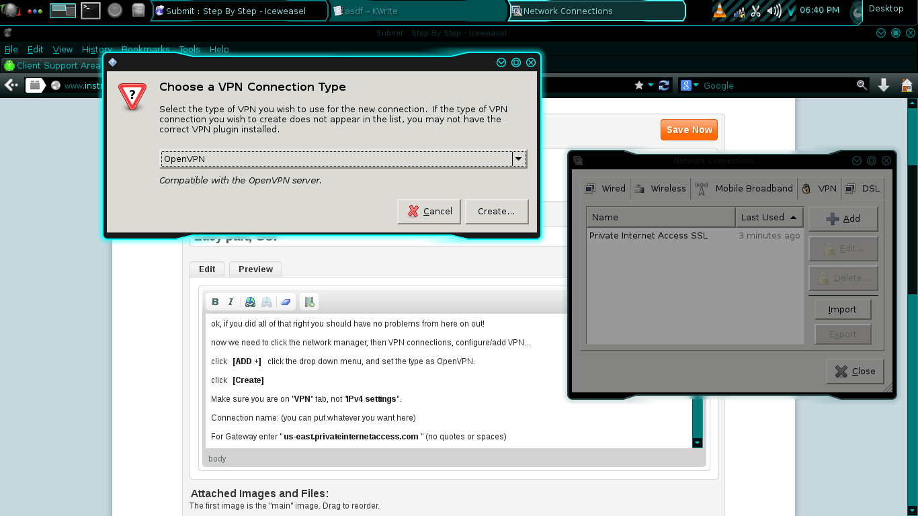Switch to the Wireless tab
This screenshot has width=918, height=516.
click(661, 188)
